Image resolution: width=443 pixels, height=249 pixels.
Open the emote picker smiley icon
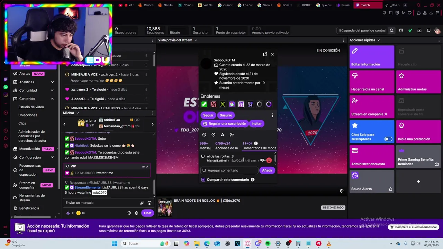(150, 203)
